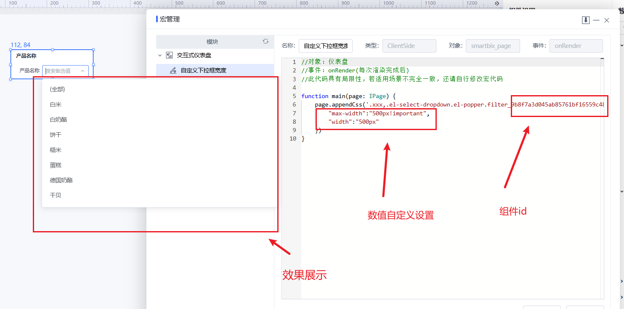Place cursor on page.appendCss code line
The width and height of the screenshot is (624, 309).
[459, 104]
